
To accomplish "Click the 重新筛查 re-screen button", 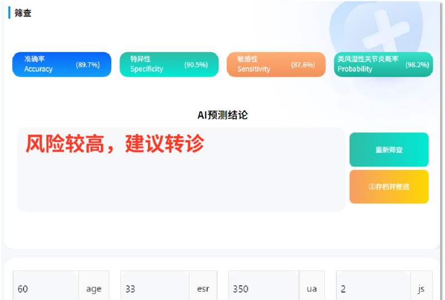I will coord(389,149).
